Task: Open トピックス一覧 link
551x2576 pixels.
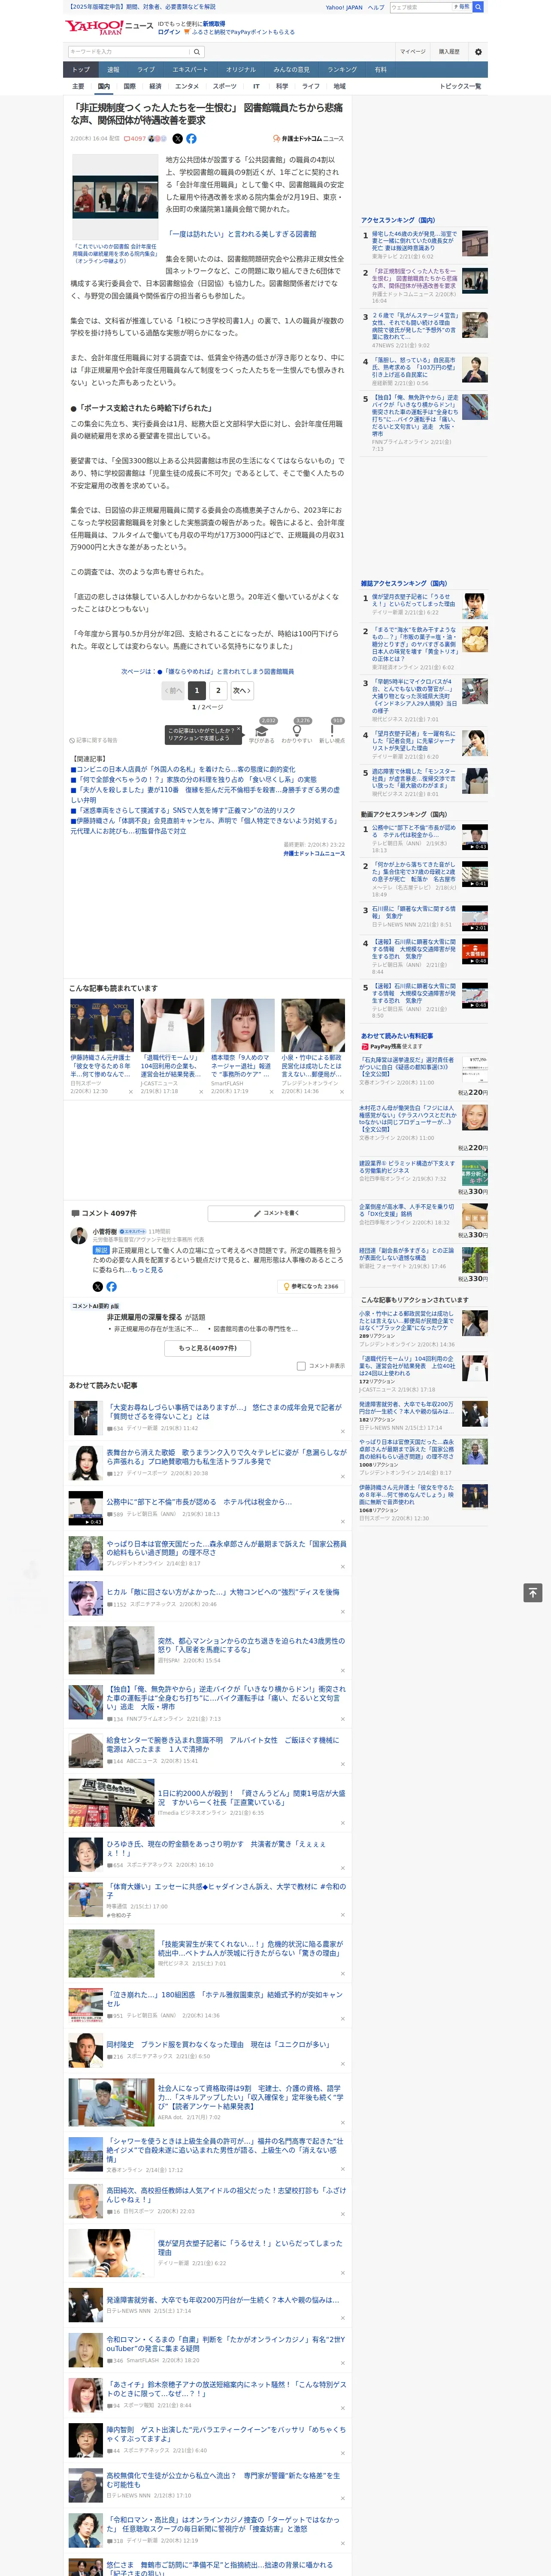Action: pos(460,86)
